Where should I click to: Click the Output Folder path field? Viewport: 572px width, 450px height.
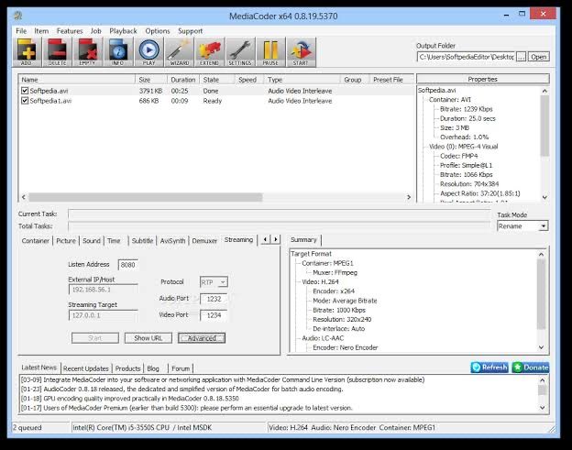click(466, 57)
